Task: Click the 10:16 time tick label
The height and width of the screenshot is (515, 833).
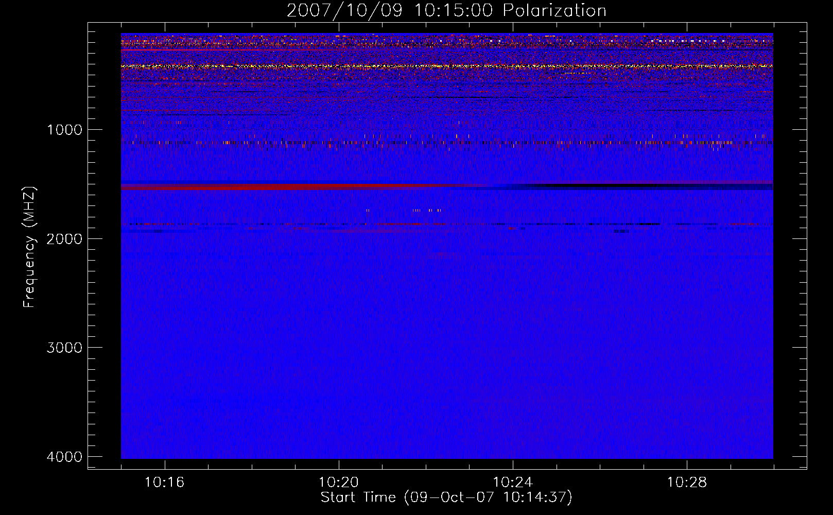Action: [165, 483]
